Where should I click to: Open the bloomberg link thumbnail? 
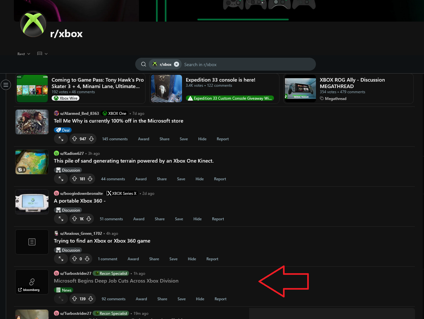point(32,282)
